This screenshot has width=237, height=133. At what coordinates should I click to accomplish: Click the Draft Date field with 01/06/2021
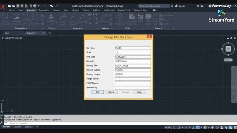(133, 57)
